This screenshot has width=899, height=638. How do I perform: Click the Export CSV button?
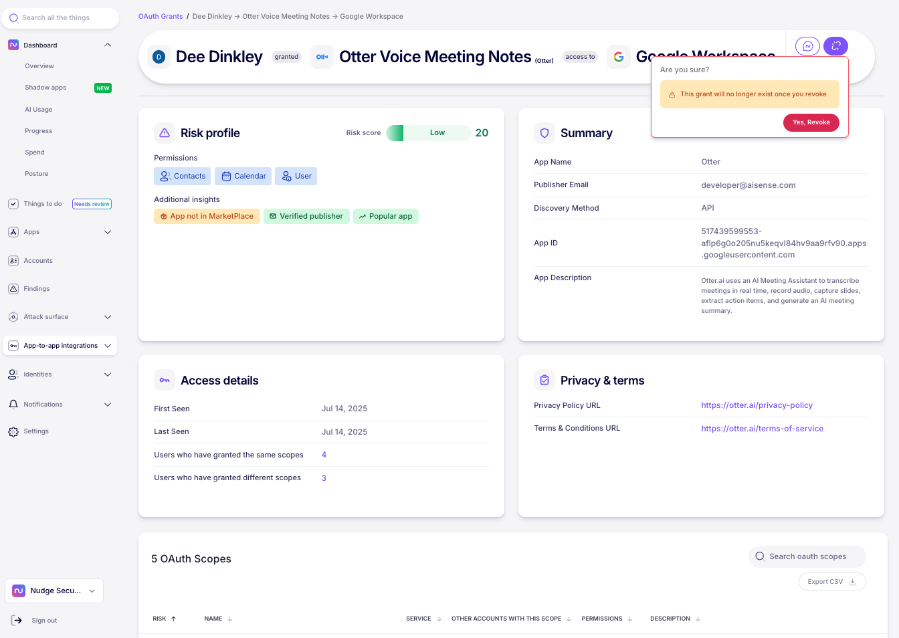832,582
